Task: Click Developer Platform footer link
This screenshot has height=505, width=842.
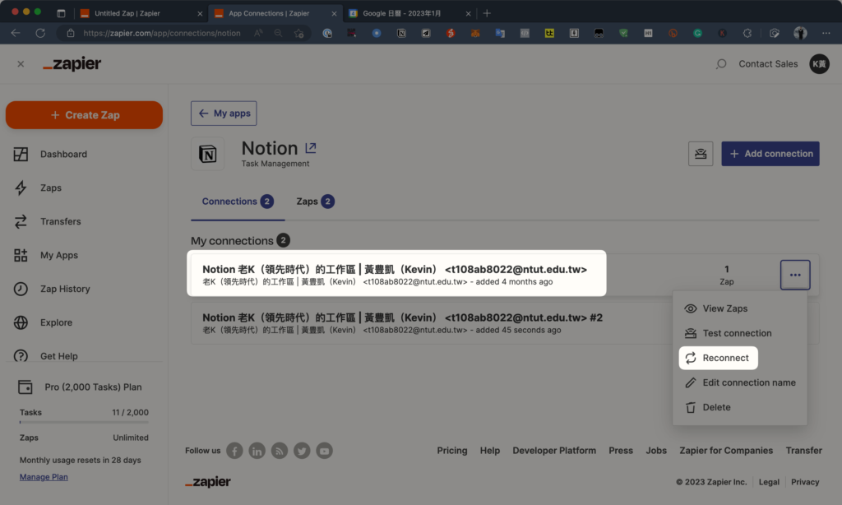Action: click(554, 451)
